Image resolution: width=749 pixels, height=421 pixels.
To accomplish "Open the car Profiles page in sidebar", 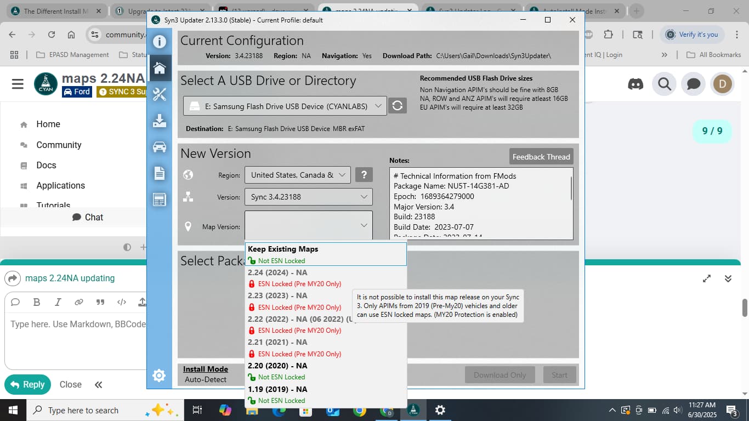I will [x=159, y=147].
